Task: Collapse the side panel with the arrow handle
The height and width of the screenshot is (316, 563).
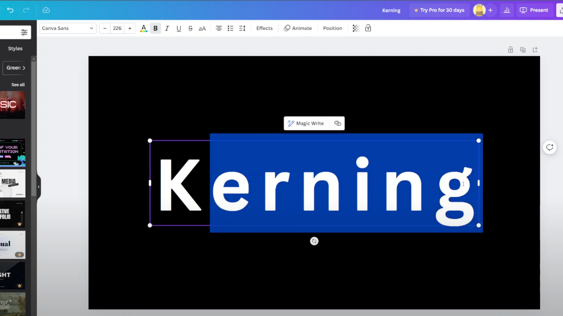Action: pos(39,187)
